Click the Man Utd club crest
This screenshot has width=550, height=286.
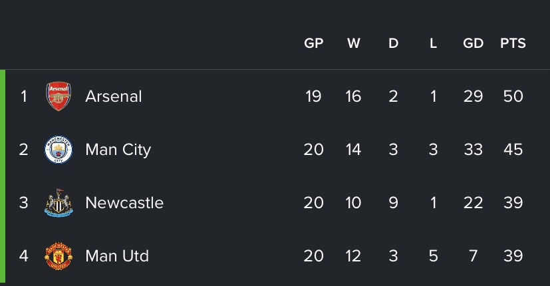pyautogui.click(x=58, y=256)
